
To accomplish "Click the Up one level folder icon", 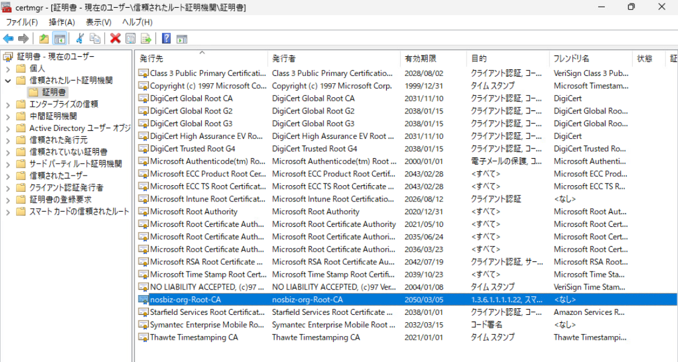I will pyautogui.click(x=44, y=39).
